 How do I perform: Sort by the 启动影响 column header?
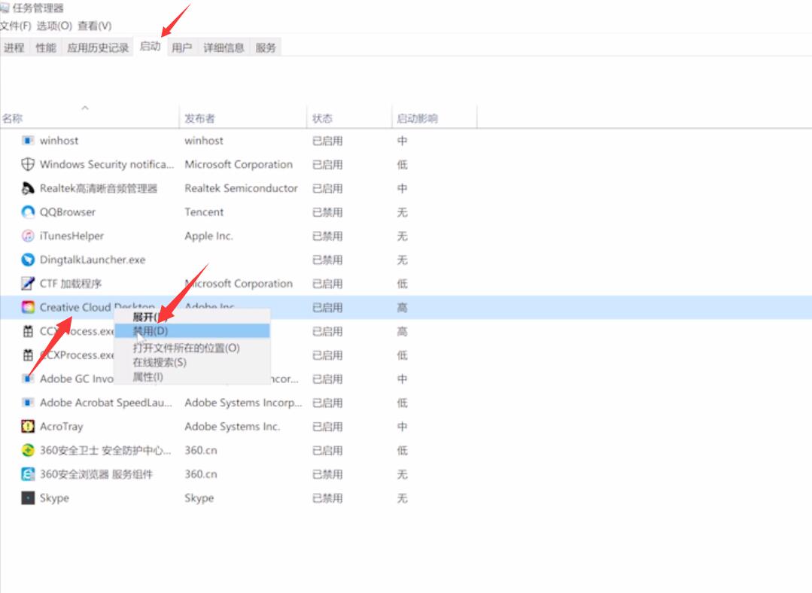[x=418, y=118]
